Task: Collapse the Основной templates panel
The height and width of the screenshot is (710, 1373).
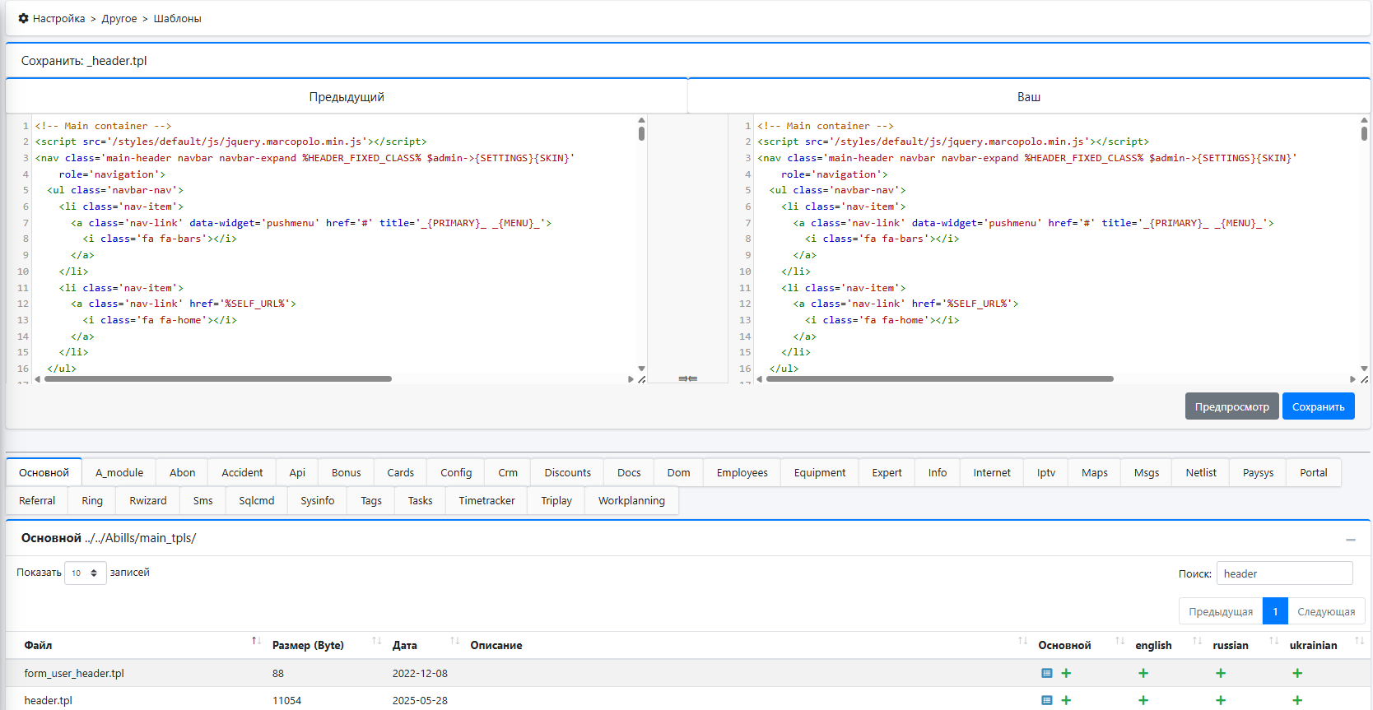Action: pos(1351,540)
